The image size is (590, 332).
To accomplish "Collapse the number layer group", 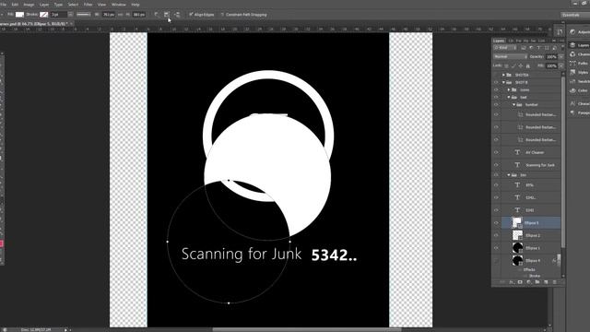I will [514, 104].
